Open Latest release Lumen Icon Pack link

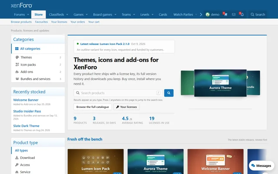(x=105, y=44)
